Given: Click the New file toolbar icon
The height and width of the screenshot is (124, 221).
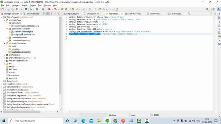Looking at the screenshot, I should pos(3,9).
